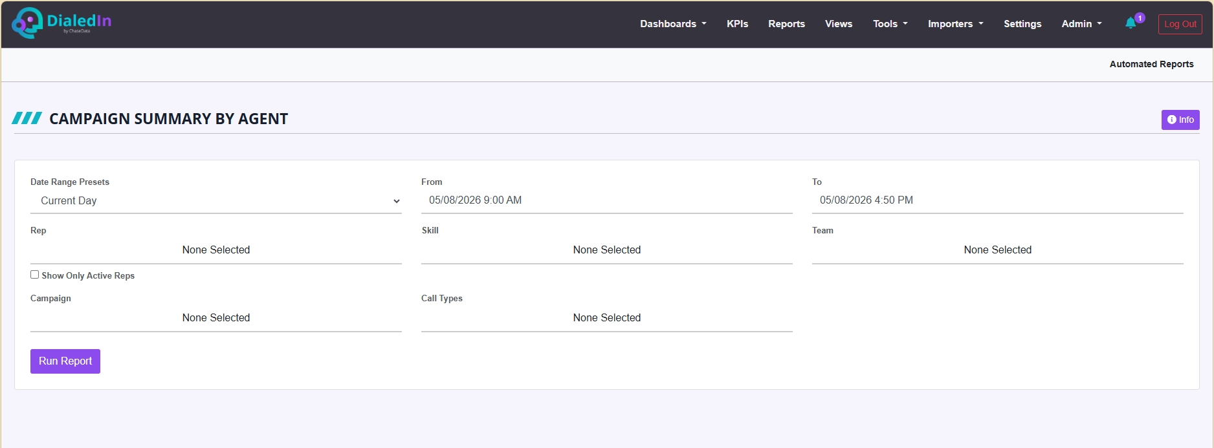Click the From date field
This screenshot has height=448, width=1214.
point(607,200)
